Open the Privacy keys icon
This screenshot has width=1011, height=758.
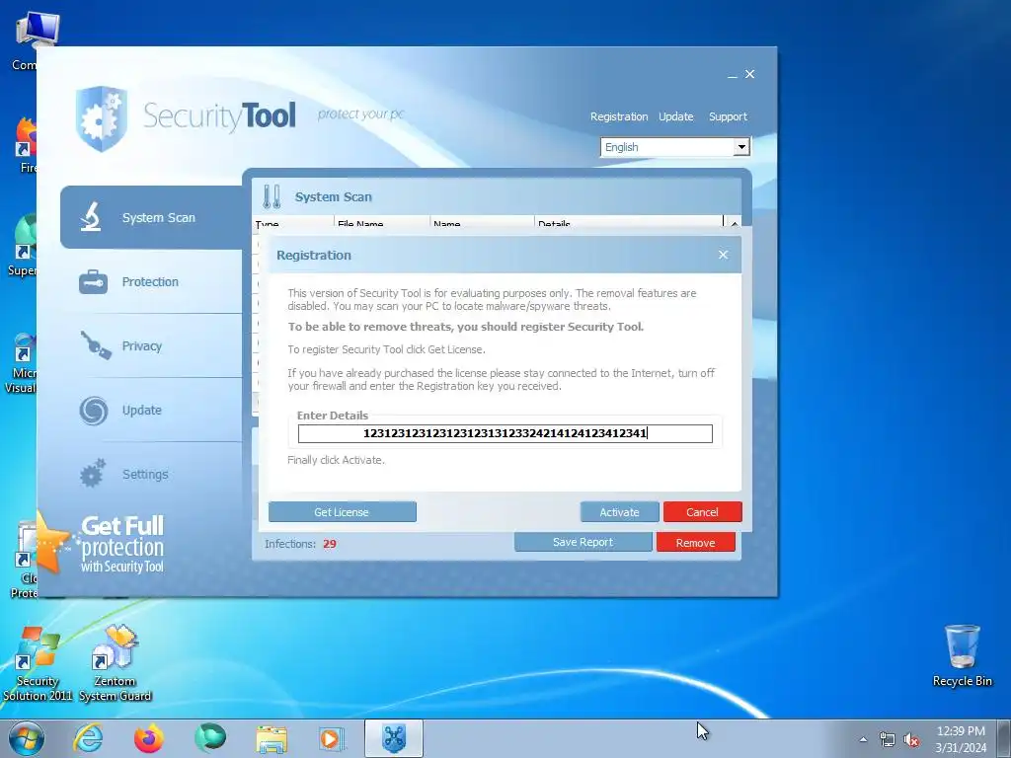click(96, 344)
